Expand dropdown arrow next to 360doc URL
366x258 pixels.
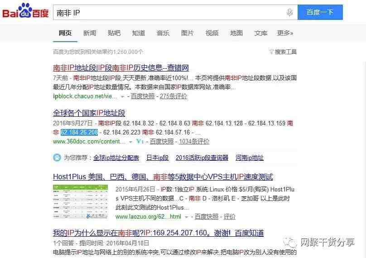coord(131,142)
